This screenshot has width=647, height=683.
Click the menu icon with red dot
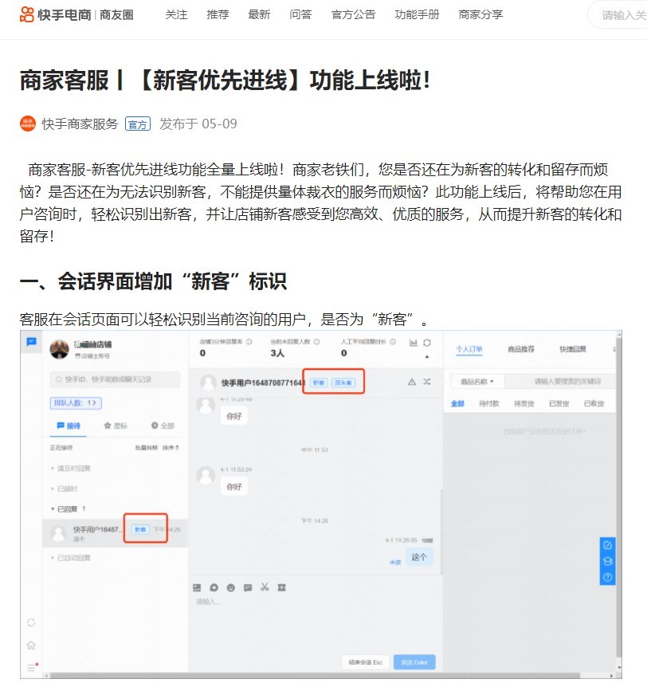coord(32,667)
